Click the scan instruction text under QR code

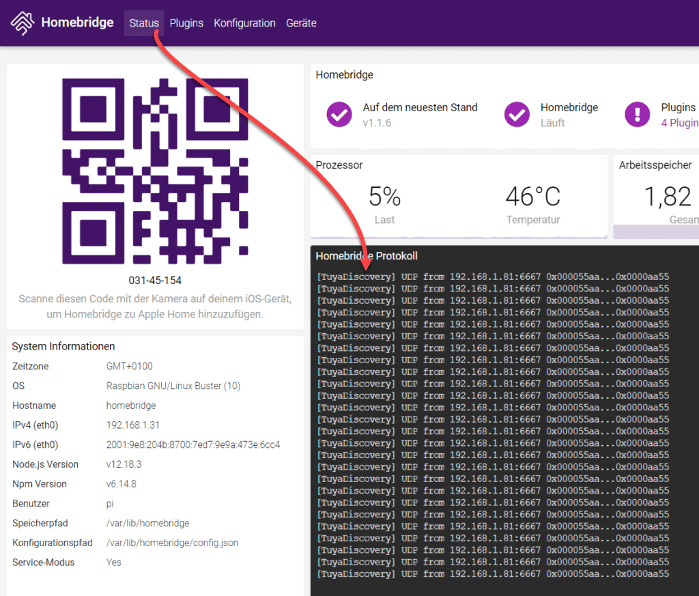(155, 307)
